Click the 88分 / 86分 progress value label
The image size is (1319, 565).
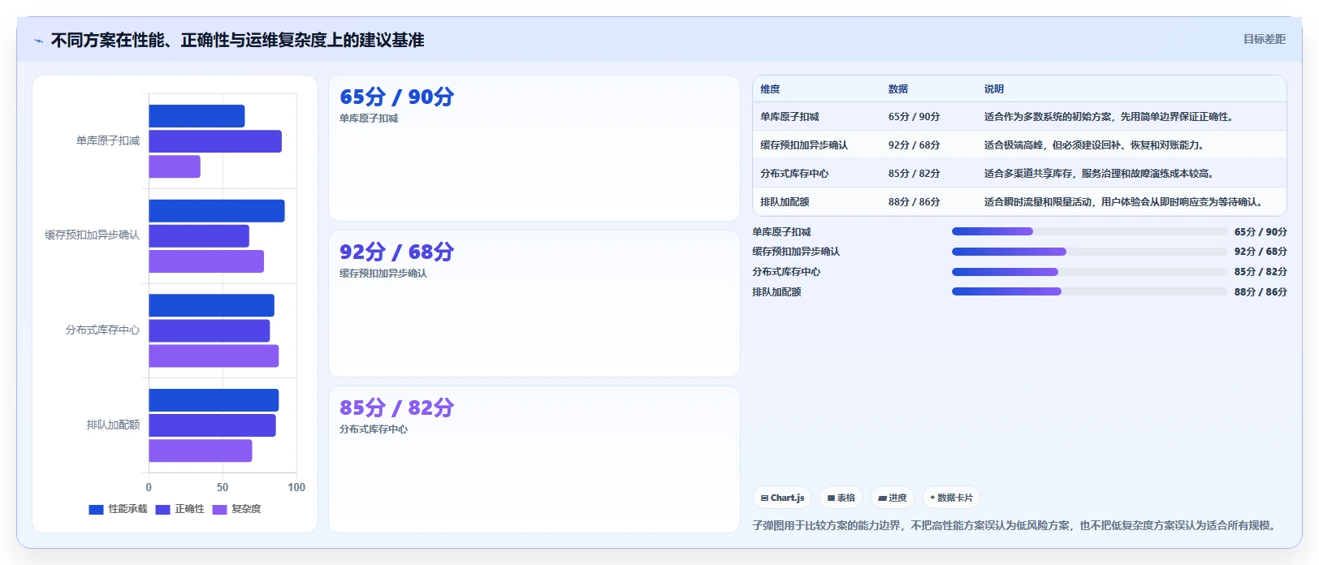click(x=1261, y=292)
